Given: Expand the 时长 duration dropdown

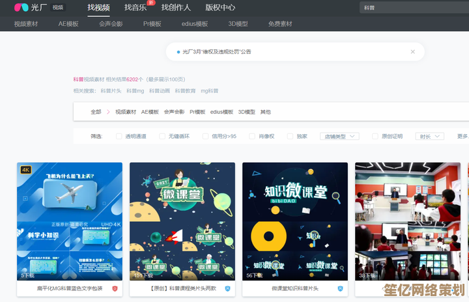Looking at the screenshot, I should [x=429, y=137].
